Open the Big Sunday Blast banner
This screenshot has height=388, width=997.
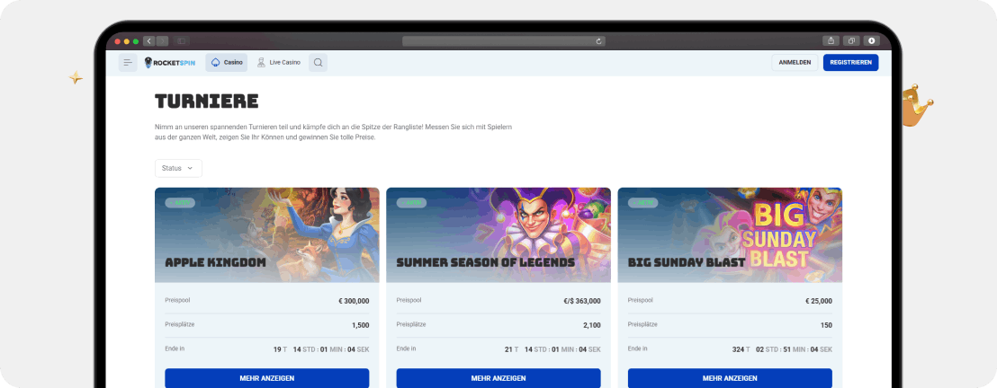[730, 235]
